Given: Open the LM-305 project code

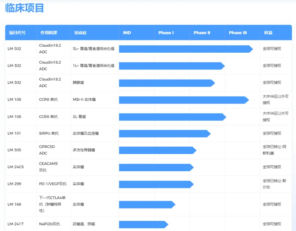Looking at the screenshot, I should tap(14, 150).
